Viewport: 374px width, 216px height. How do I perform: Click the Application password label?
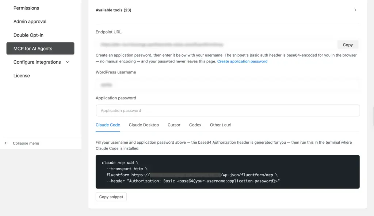[x=116, y=98]
